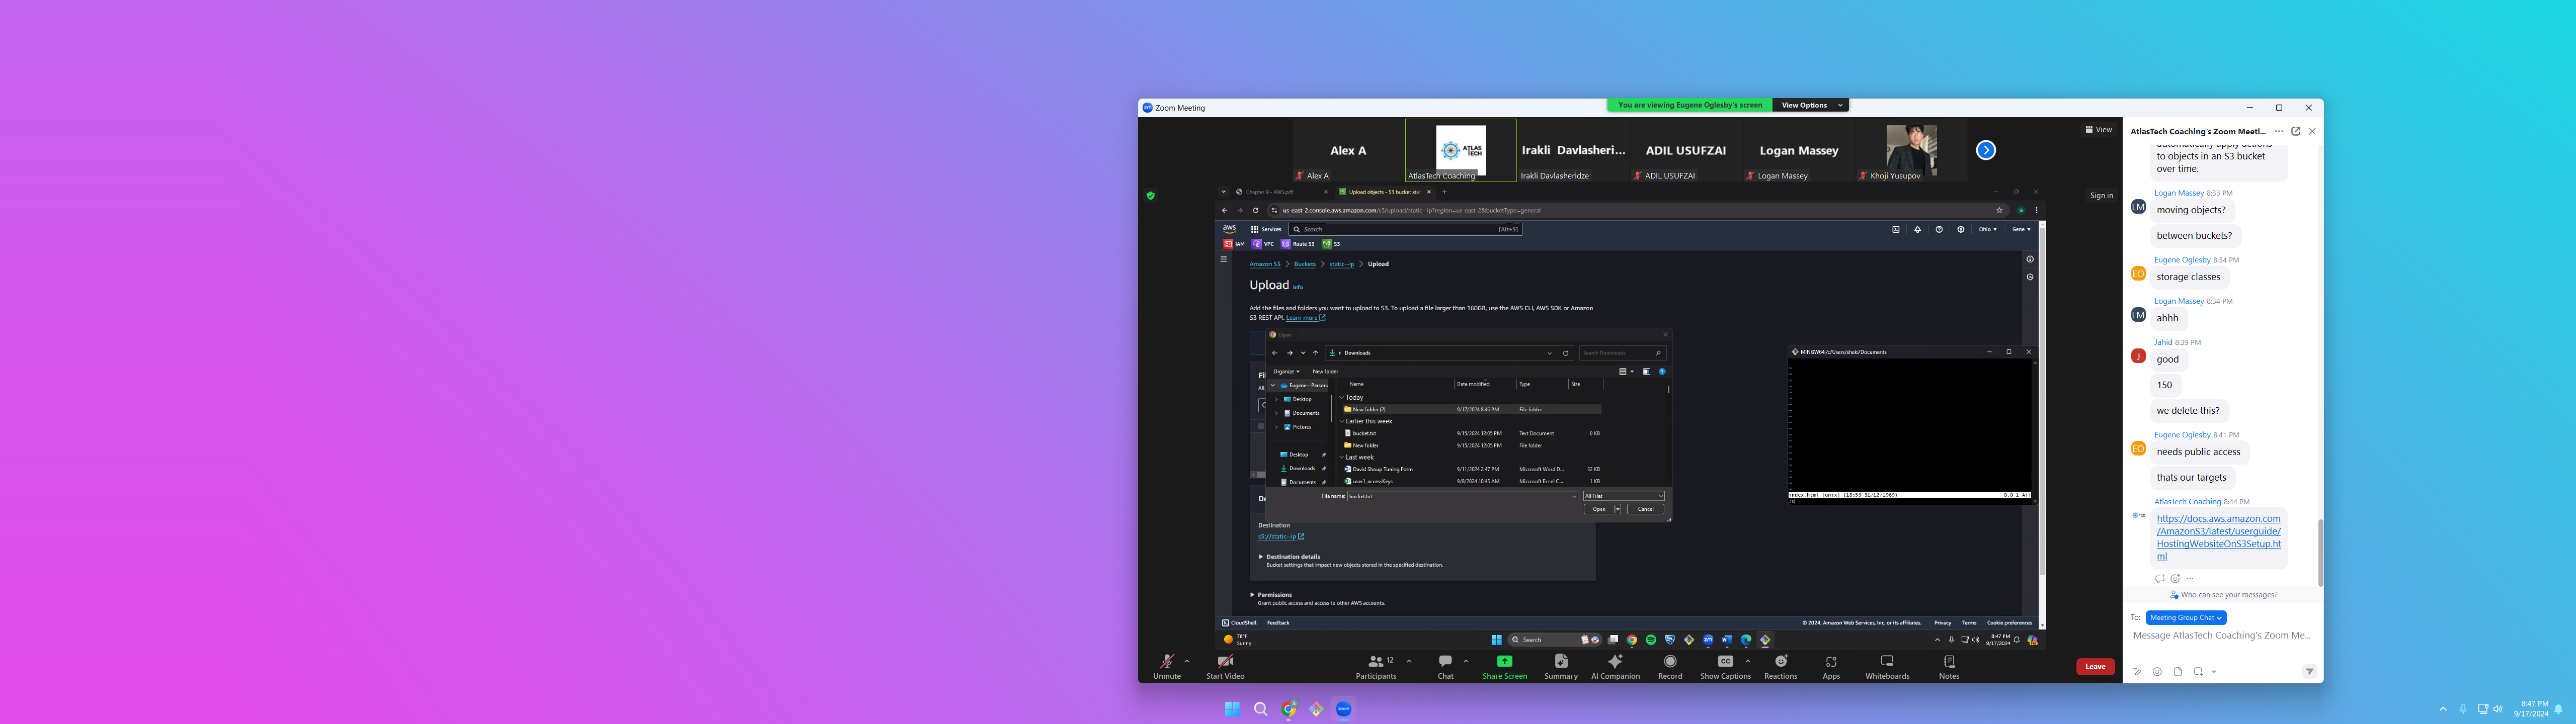Start recording with Record icon

[1669, 665]
